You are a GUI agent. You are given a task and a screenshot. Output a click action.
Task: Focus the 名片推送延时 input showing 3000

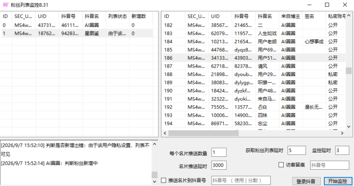click(x=219, y=165)
